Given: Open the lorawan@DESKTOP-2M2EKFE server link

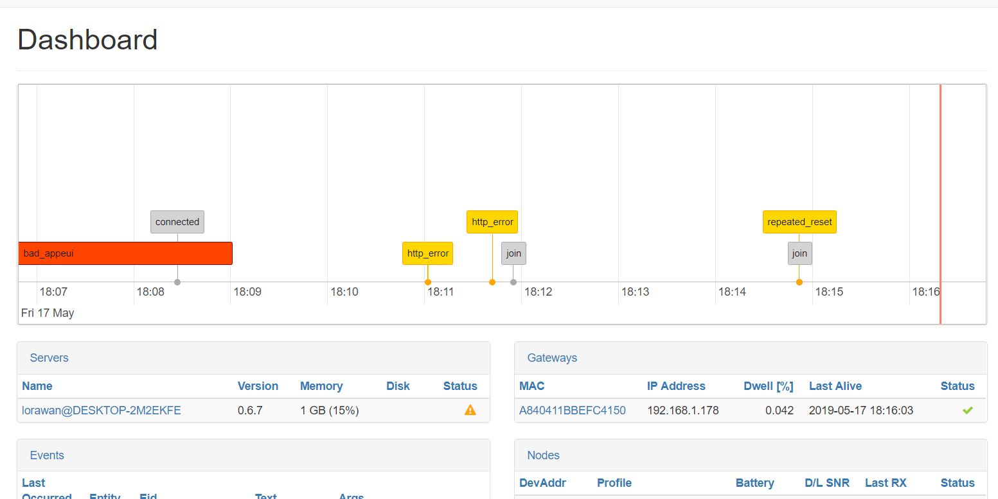Looking at the screenshot, I should click(x=101, y=410).
